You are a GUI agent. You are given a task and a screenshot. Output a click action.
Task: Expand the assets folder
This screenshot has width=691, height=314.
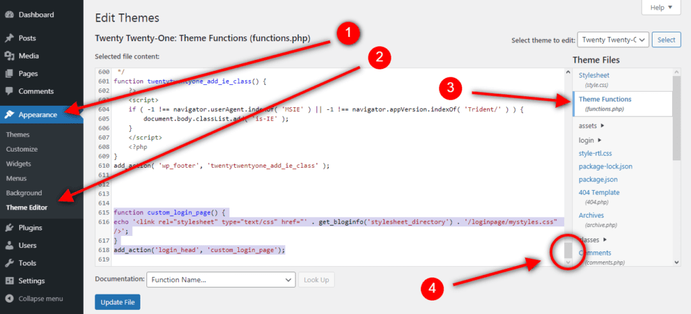[x=591, y=126]
